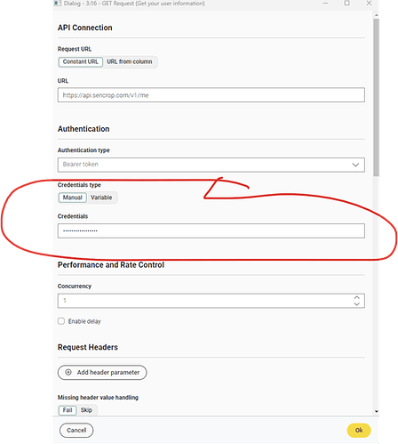This screenshot has height=444, width=398.
Task: Click the Authentication type chevron arrow
Action: [x=355, y=165]
